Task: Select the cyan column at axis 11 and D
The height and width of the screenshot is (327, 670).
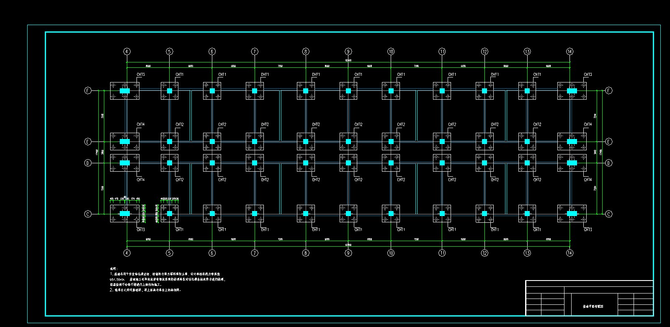Action: (x=442, y=162)
